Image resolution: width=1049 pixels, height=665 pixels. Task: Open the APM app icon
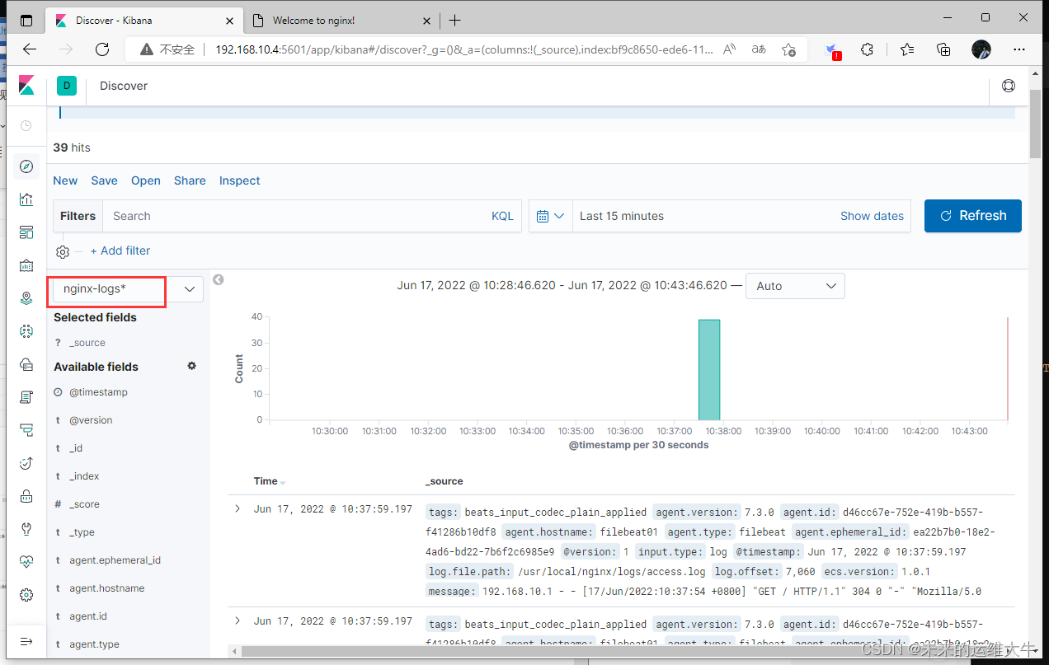(26, 430)
